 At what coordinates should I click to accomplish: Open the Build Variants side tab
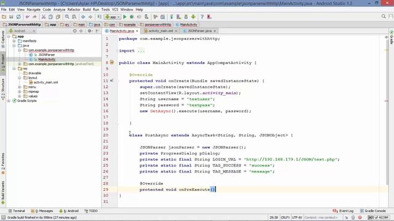[3, 192]
